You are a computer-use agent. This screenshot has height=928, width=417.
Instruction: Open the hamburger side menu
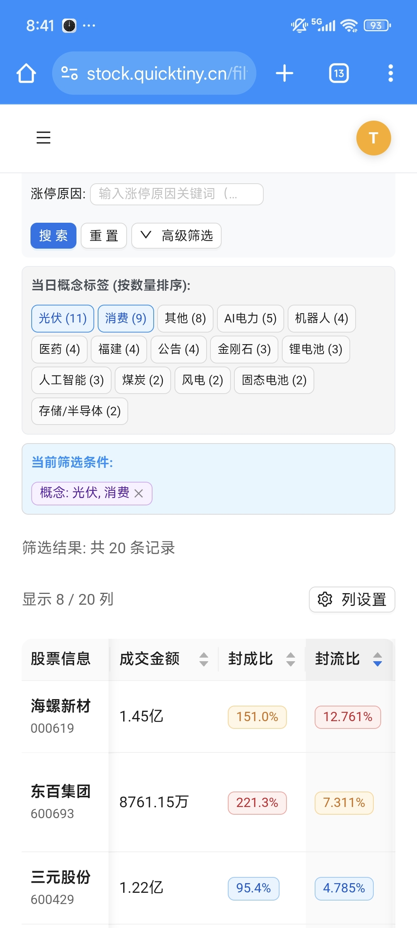(43, 138)
